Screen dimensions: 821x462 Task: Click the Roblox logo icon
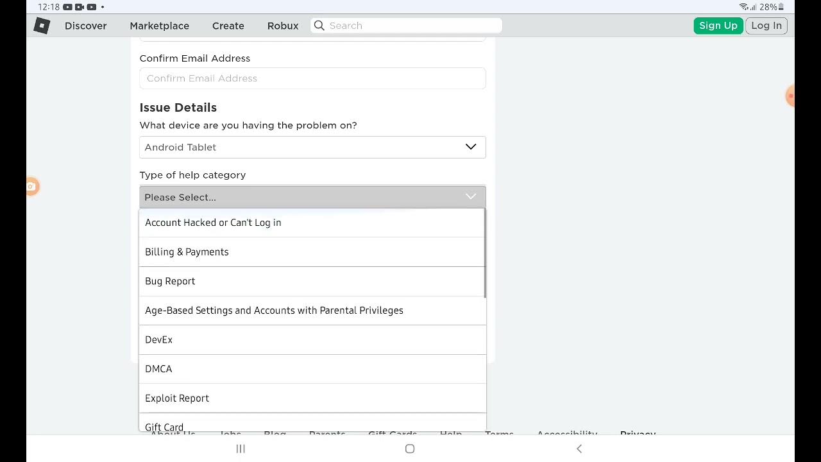click(42, 26)
